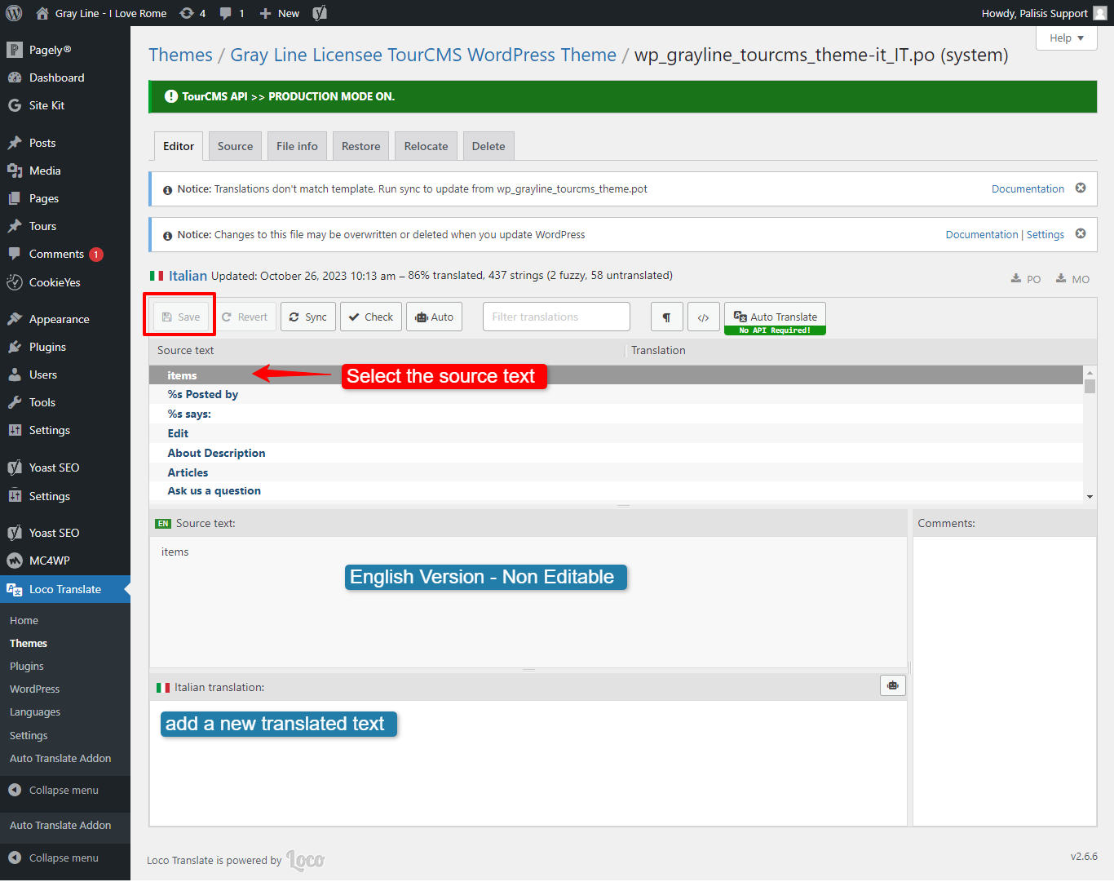1114x882 pixels.
Task: Switch to Editor tab
Action: [179, 146]
